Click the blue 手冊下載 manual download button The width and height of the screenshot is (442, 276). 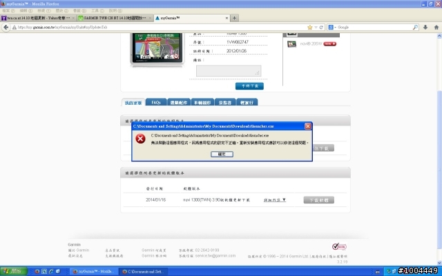pyautogui.click(x=249, y=86)
